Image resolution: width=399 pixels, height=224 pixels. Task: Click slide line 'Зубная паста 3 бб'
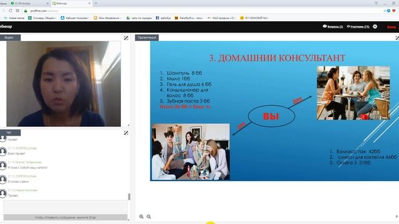tap(185, 101)
